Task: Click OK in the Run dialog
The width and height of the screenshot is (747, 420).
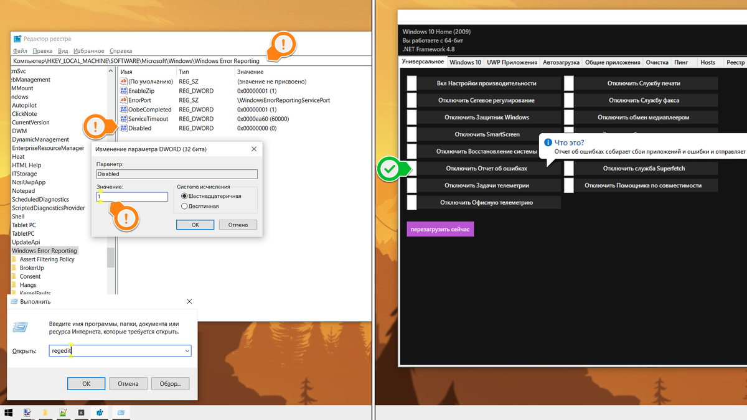Action: [87, 384]
